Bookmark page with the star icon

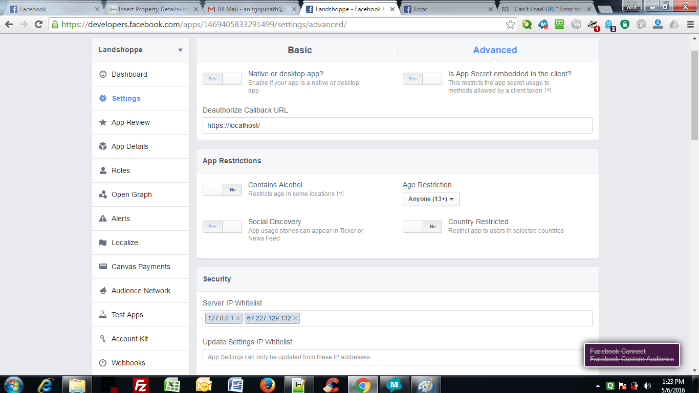510,24
